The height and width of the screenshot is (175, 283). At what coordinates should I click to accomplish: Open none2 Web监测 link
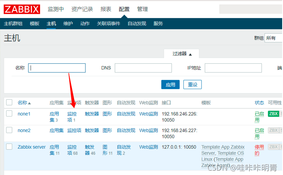coord(149,130)
